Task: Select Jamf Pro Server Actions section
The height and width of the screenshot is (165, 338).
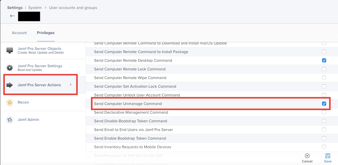Action: (x=43, y=85)
